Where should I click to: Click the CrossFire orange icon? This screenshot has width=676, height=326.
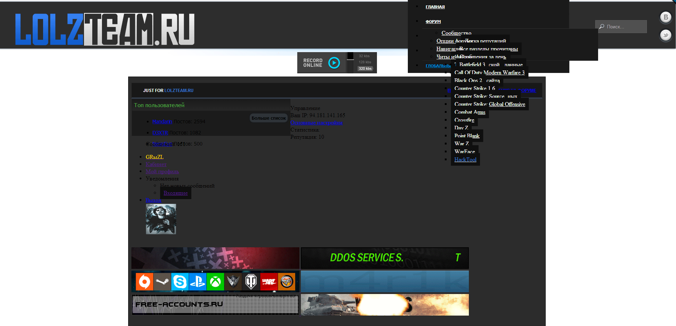[286, 282]
